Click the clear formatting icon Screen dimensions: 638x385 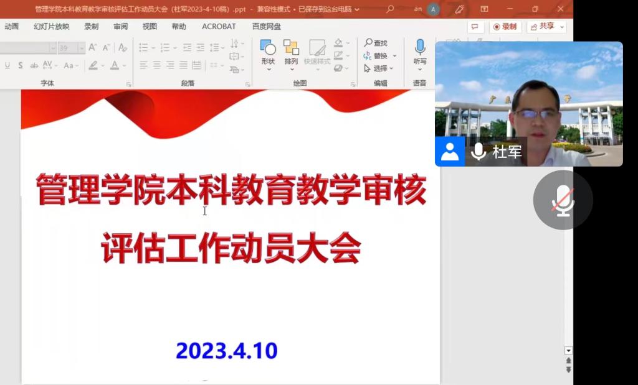pos(123,48)
